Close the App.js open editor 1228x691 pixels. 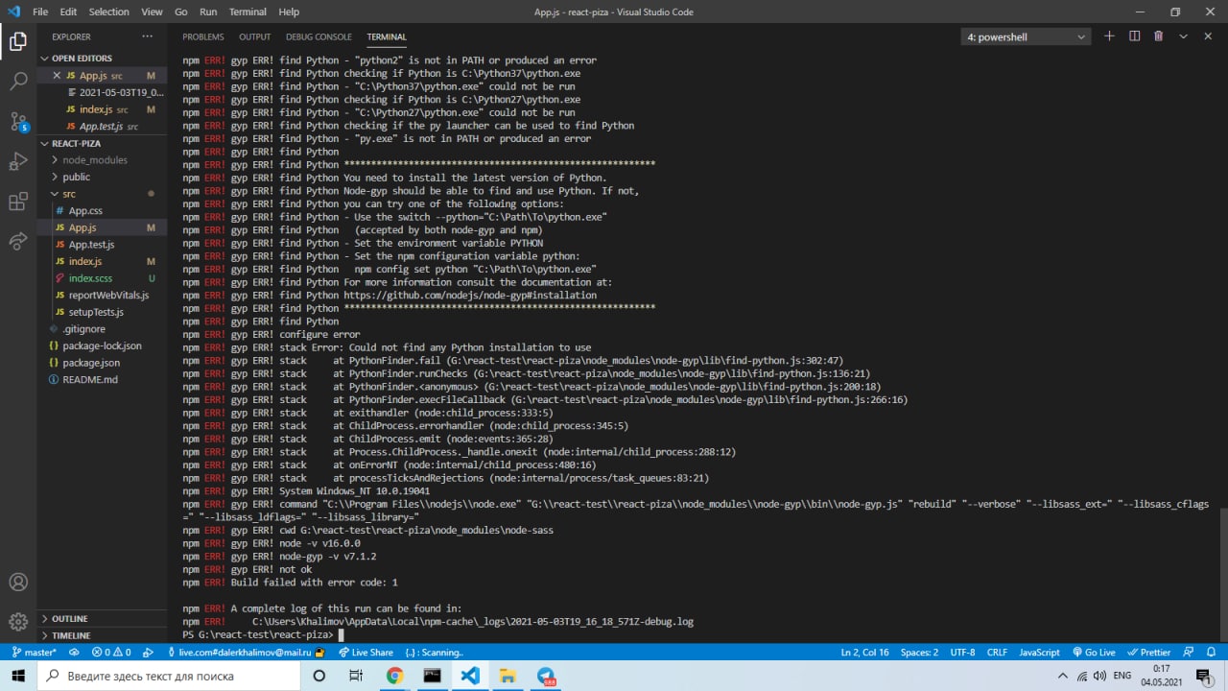click(x=57, y=76)
